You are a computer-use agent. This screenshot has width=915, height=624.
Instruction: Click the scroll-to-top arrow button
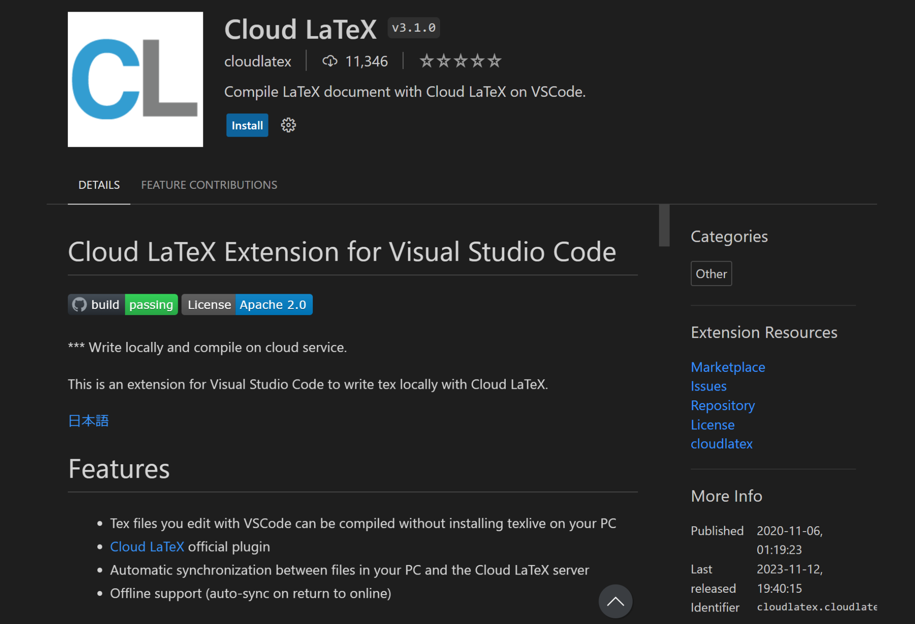click(x=615, y=601)
